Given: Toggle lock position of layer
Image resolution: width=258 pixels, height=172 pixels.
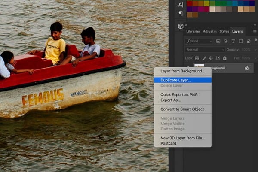Looking at the screenshot, I should (211, 58).
